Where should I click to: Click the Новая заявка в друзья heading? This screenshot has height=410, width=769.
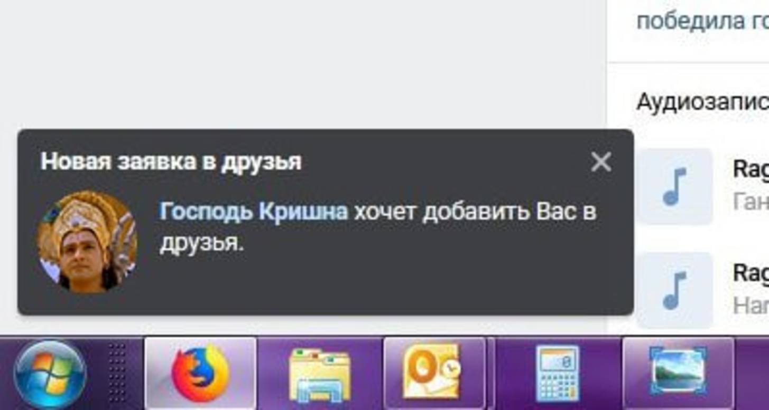point(171,161)
